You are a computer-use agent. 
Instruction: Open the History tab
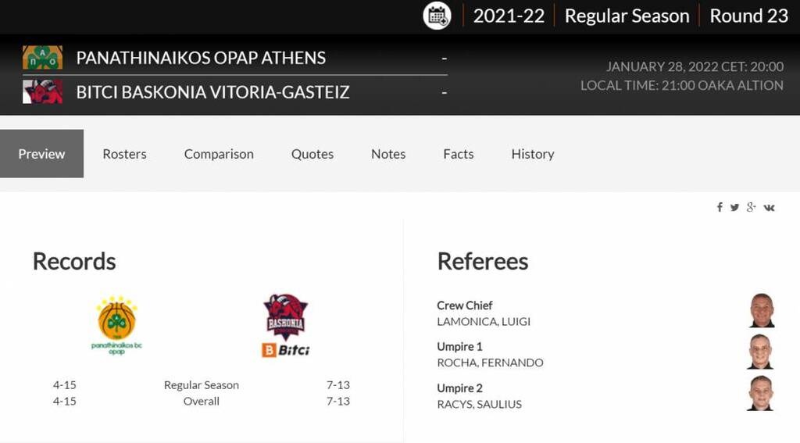coord(533,154)
